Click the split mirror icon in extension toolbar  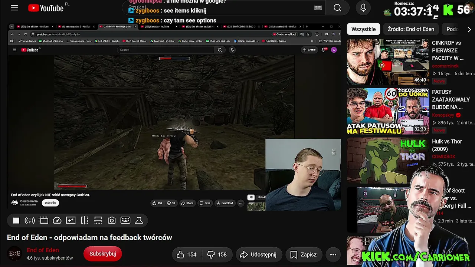pyautogui.click(x=84, y=221)
